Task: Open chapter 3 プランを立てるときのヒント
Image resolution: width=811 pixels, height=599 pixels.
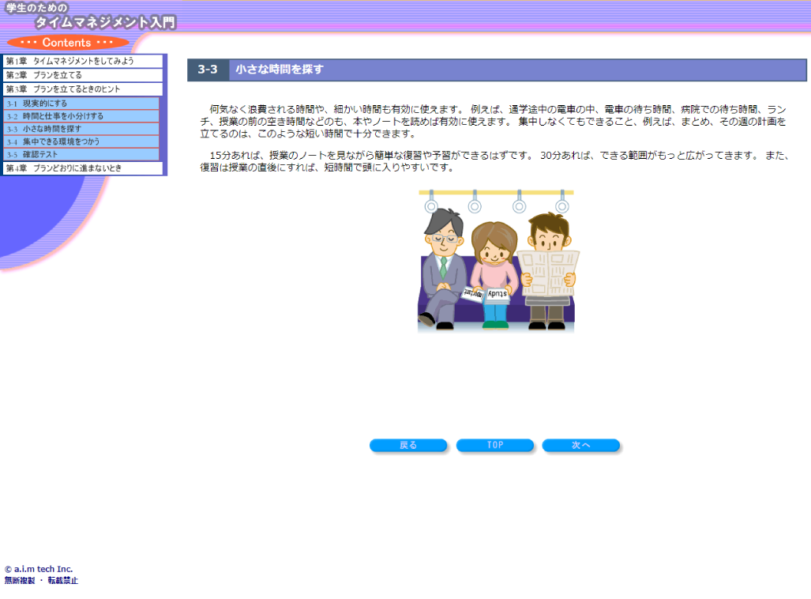Action: [x=83, y=89]
